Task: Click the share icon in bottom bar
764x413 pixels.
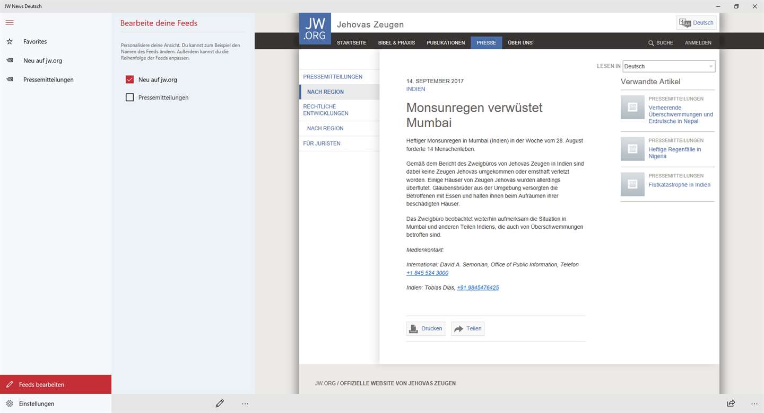Action: 731,403
